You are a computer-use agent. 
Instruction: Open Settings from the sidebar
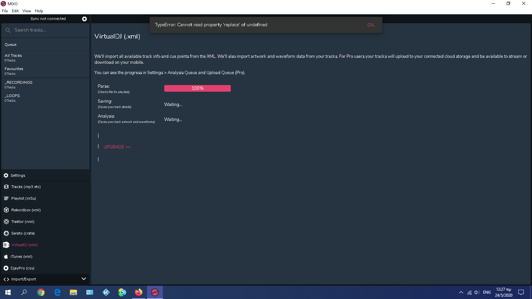coord(18,175)
